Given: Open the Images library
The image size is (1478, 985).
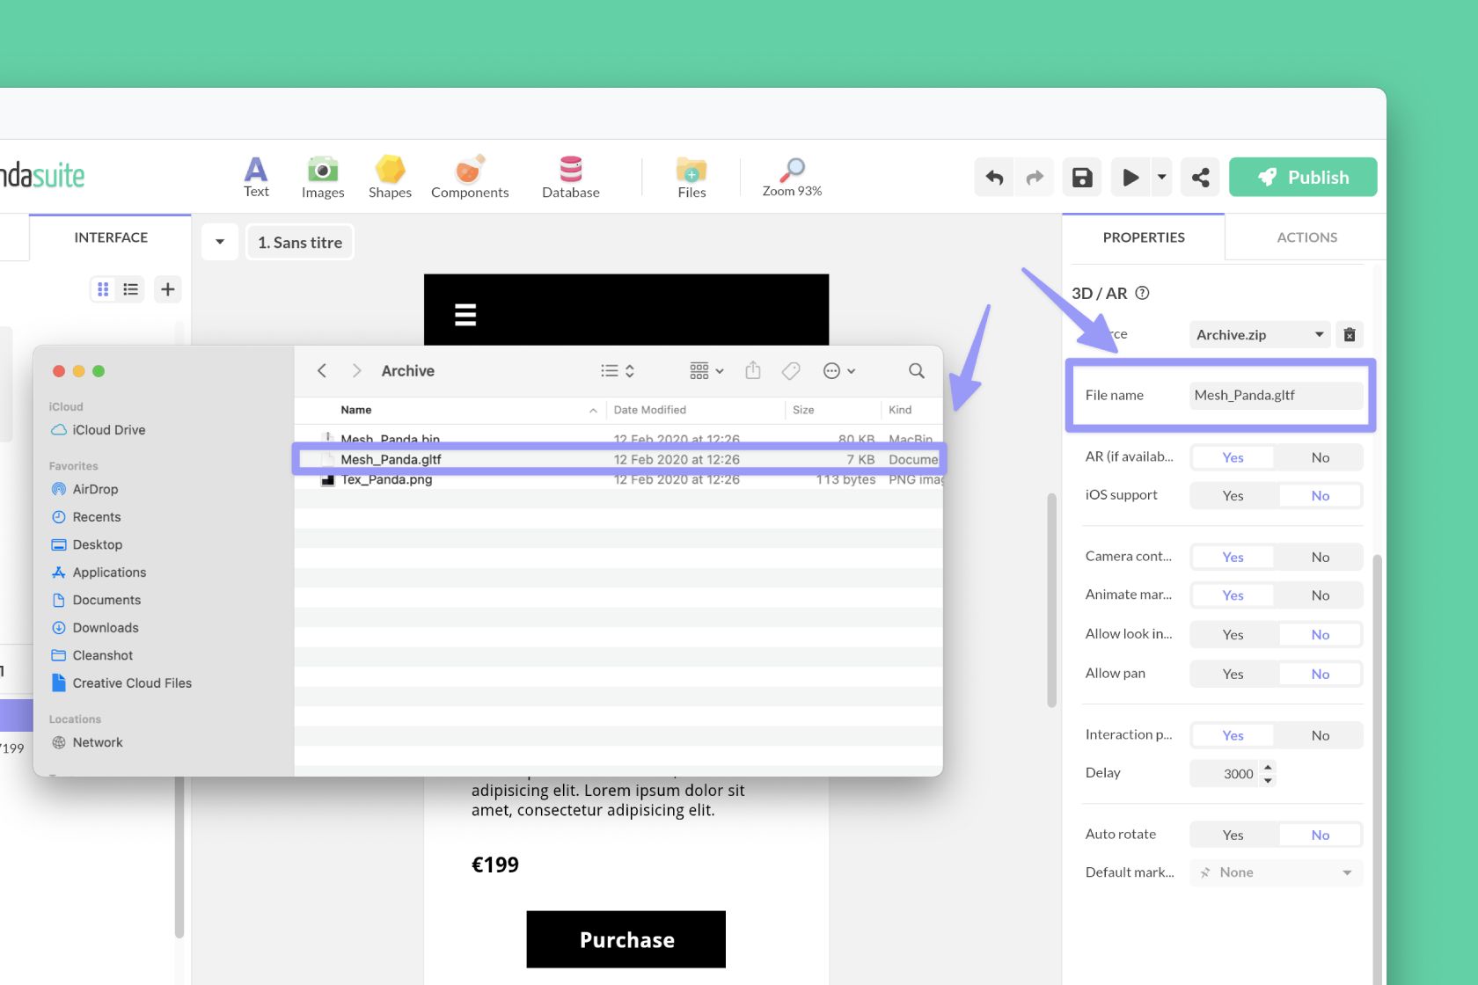Looking at the screenshot, I should point(323,177).
